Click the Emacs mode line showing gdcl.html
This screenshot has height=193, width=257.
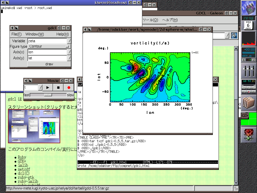pos(148,162)
